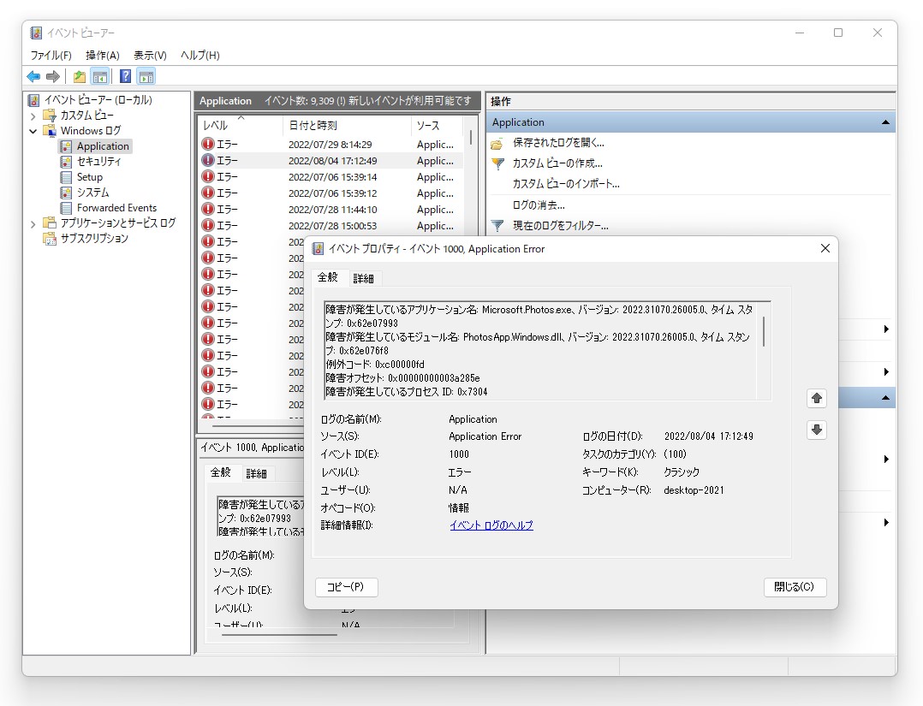Click カスタム ビューの作成... action
The height and width of the screenshot is (706, 923).
(557, 163)
